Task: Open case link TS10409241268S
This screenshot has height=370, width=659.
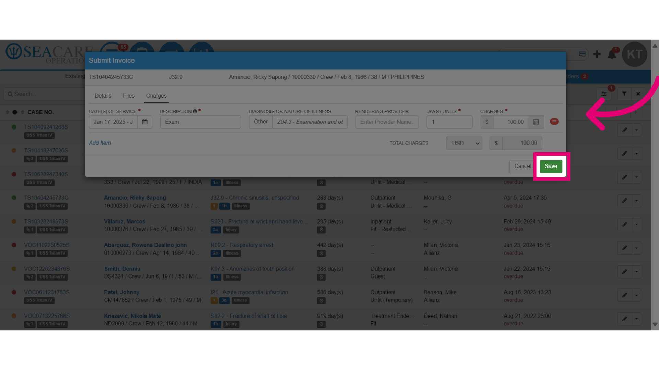Action: click(46, 127)
